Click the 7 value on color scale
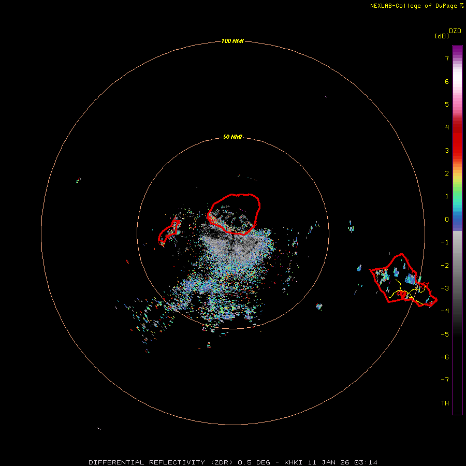Image resolution: width=466 pixels, height=466 pixels. point(447,58)
